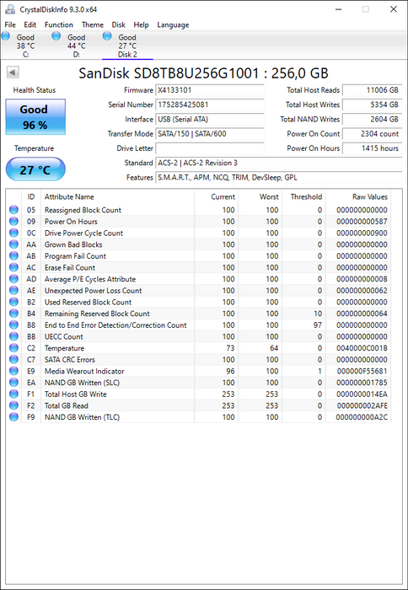Switch to the D: drive tab
This screenshot has height=590, width=408.
tap(77, 46)
